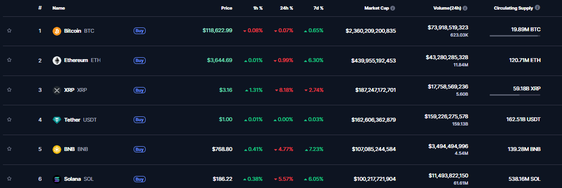Click the Ethereum diamond logo icon
Screen dimensions: 562x188
pos(56,61)
